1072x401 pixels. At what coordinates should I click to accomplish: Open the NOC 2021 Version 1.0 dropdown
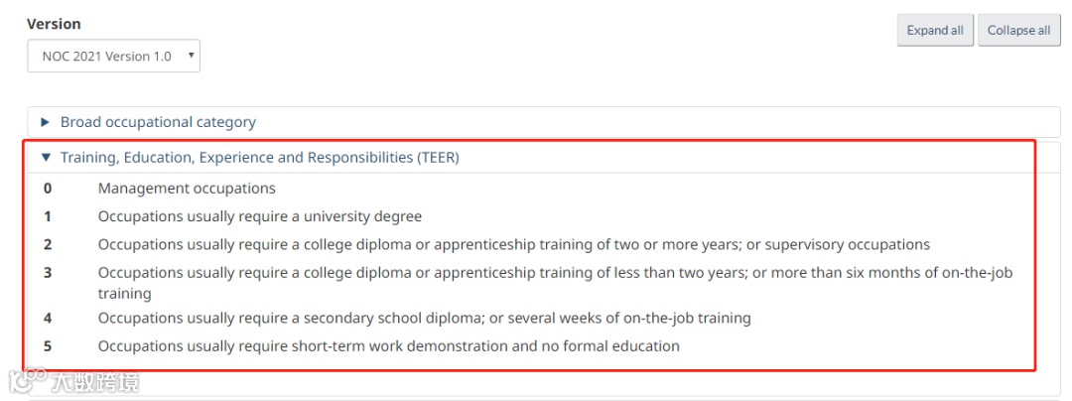click(x=112, y=57)
